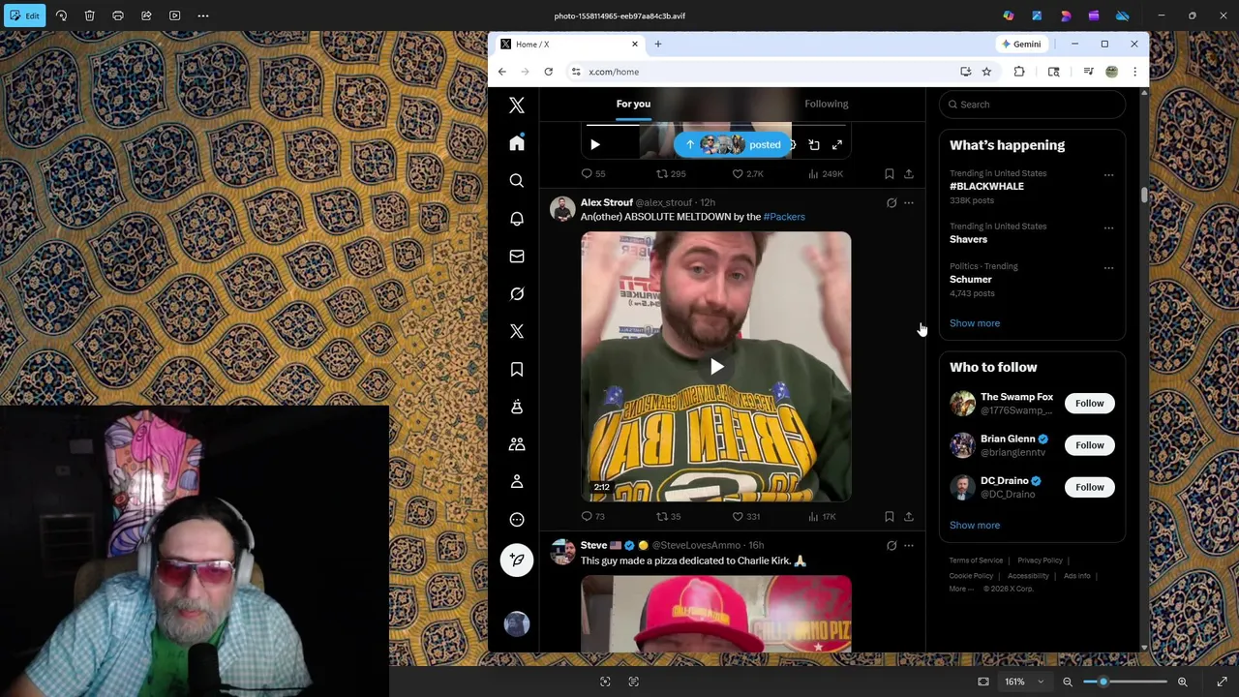Image resolution: width=1239 pixels, height=697 pixels.
Task: Expand footer More link in X
Action: tap(959, 589)
